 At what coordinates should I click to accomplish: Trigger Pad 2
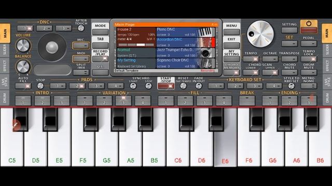[77, 86]
